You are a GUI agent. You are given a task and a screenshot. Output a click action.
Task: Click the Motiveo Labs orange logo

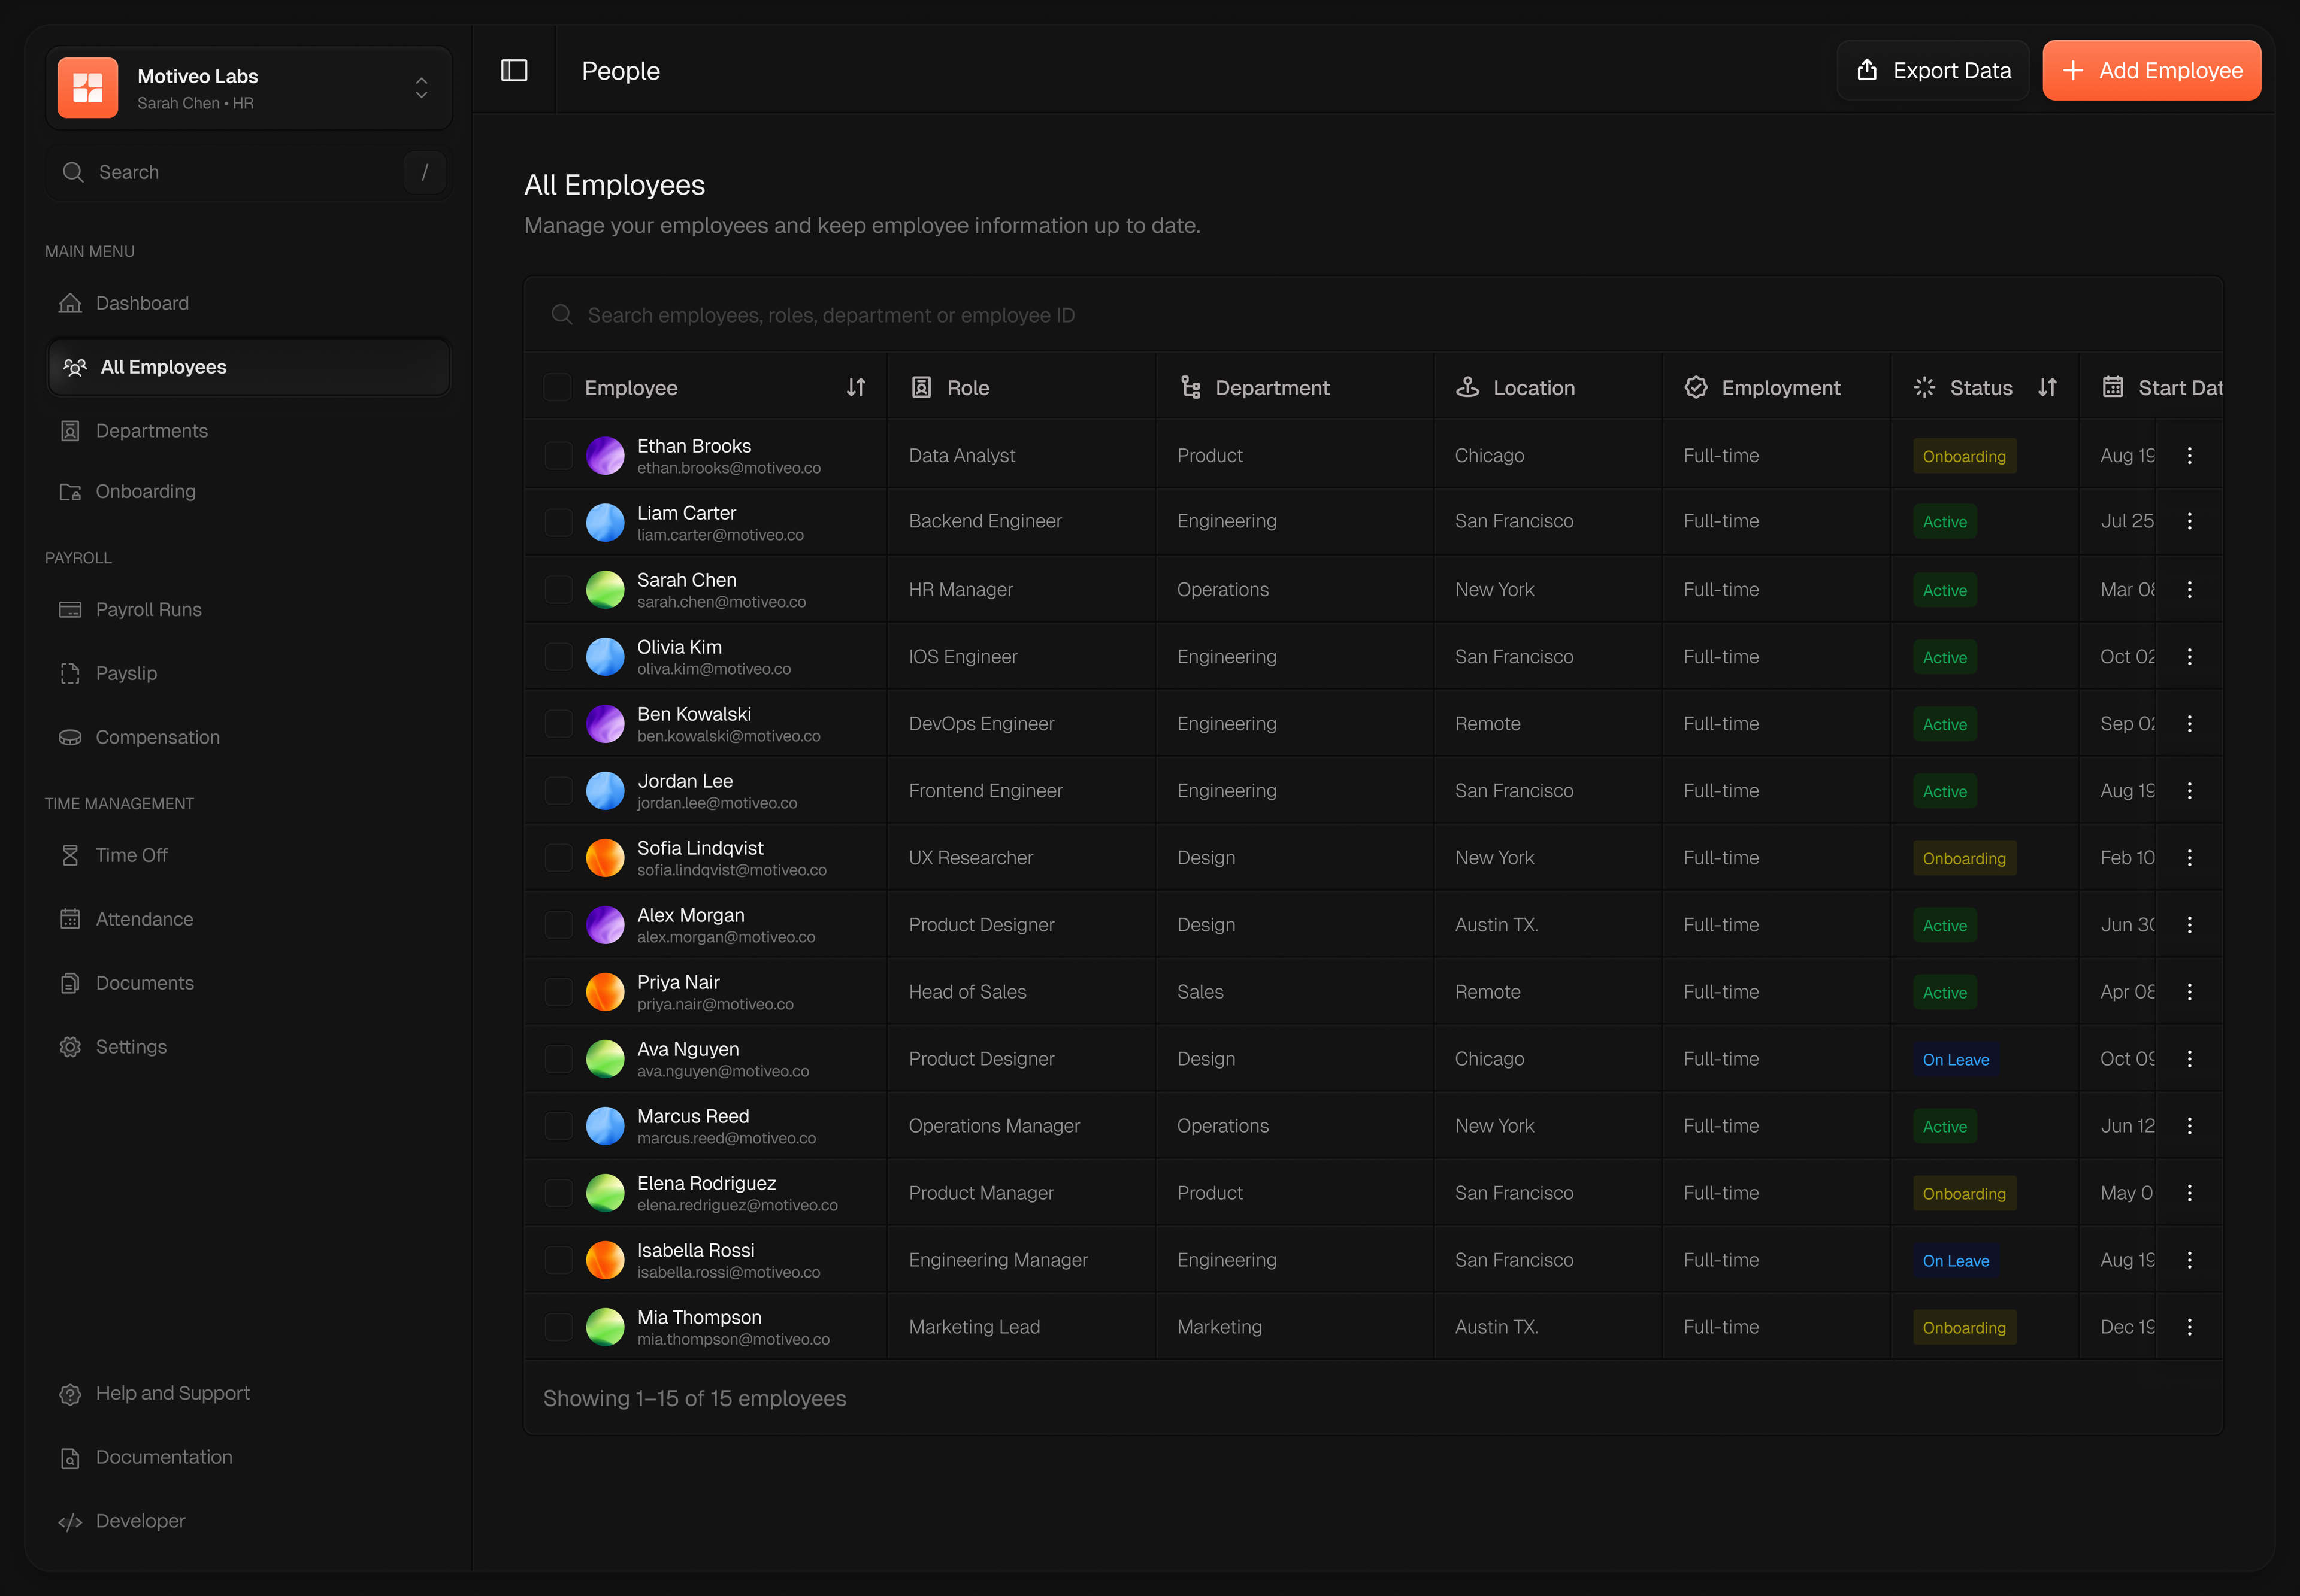pyautogui.click(x=88, y=88)
